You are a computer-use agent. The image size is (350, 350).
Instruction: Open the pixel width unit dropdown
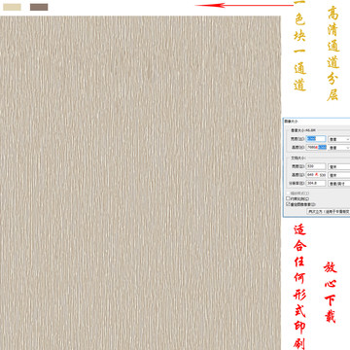pos(339,139)
